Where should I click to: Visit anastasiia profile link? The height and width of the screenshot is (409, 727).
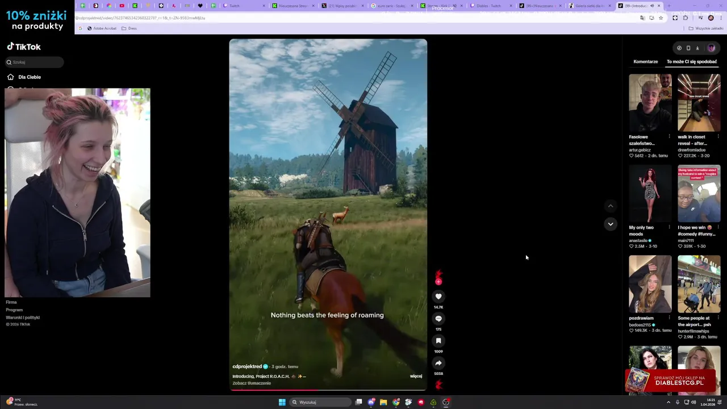[x=638, y=240]
